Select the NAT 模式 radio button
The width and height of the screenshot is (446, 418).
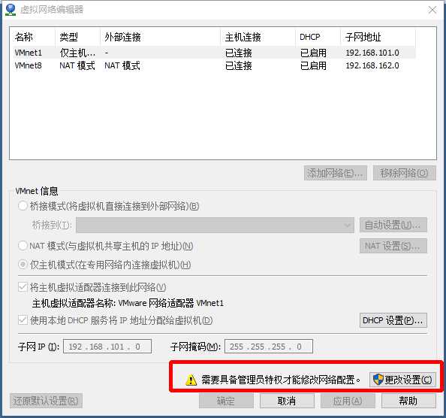23,245
